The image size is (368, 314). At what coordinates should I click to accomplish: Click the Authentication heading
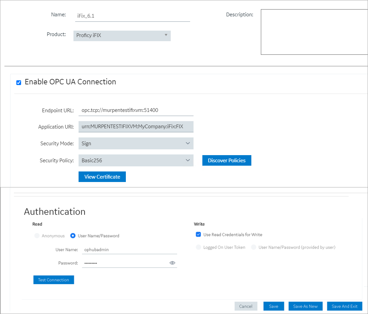tap(55, 212)
